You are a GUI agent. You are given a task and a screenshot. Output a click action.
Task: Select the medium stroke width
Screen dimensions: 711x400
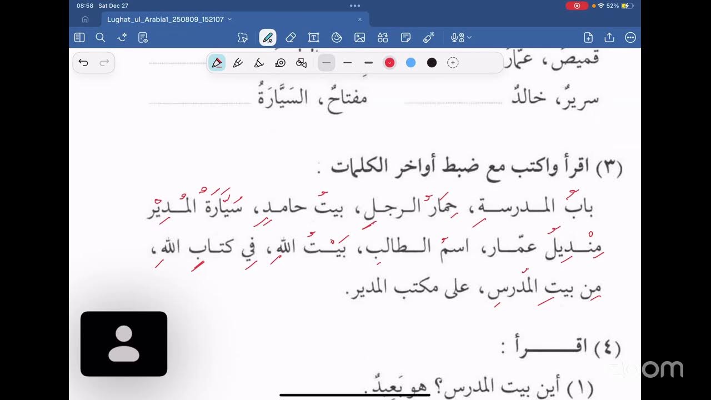pyautogui.click(x=348, y=63)
